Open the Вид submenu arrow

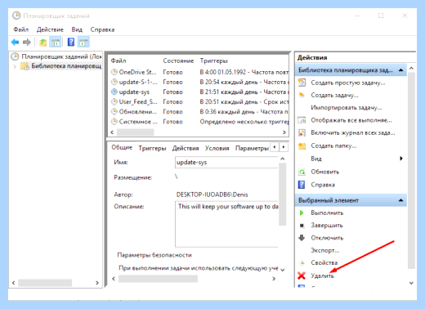pos(401,159)
